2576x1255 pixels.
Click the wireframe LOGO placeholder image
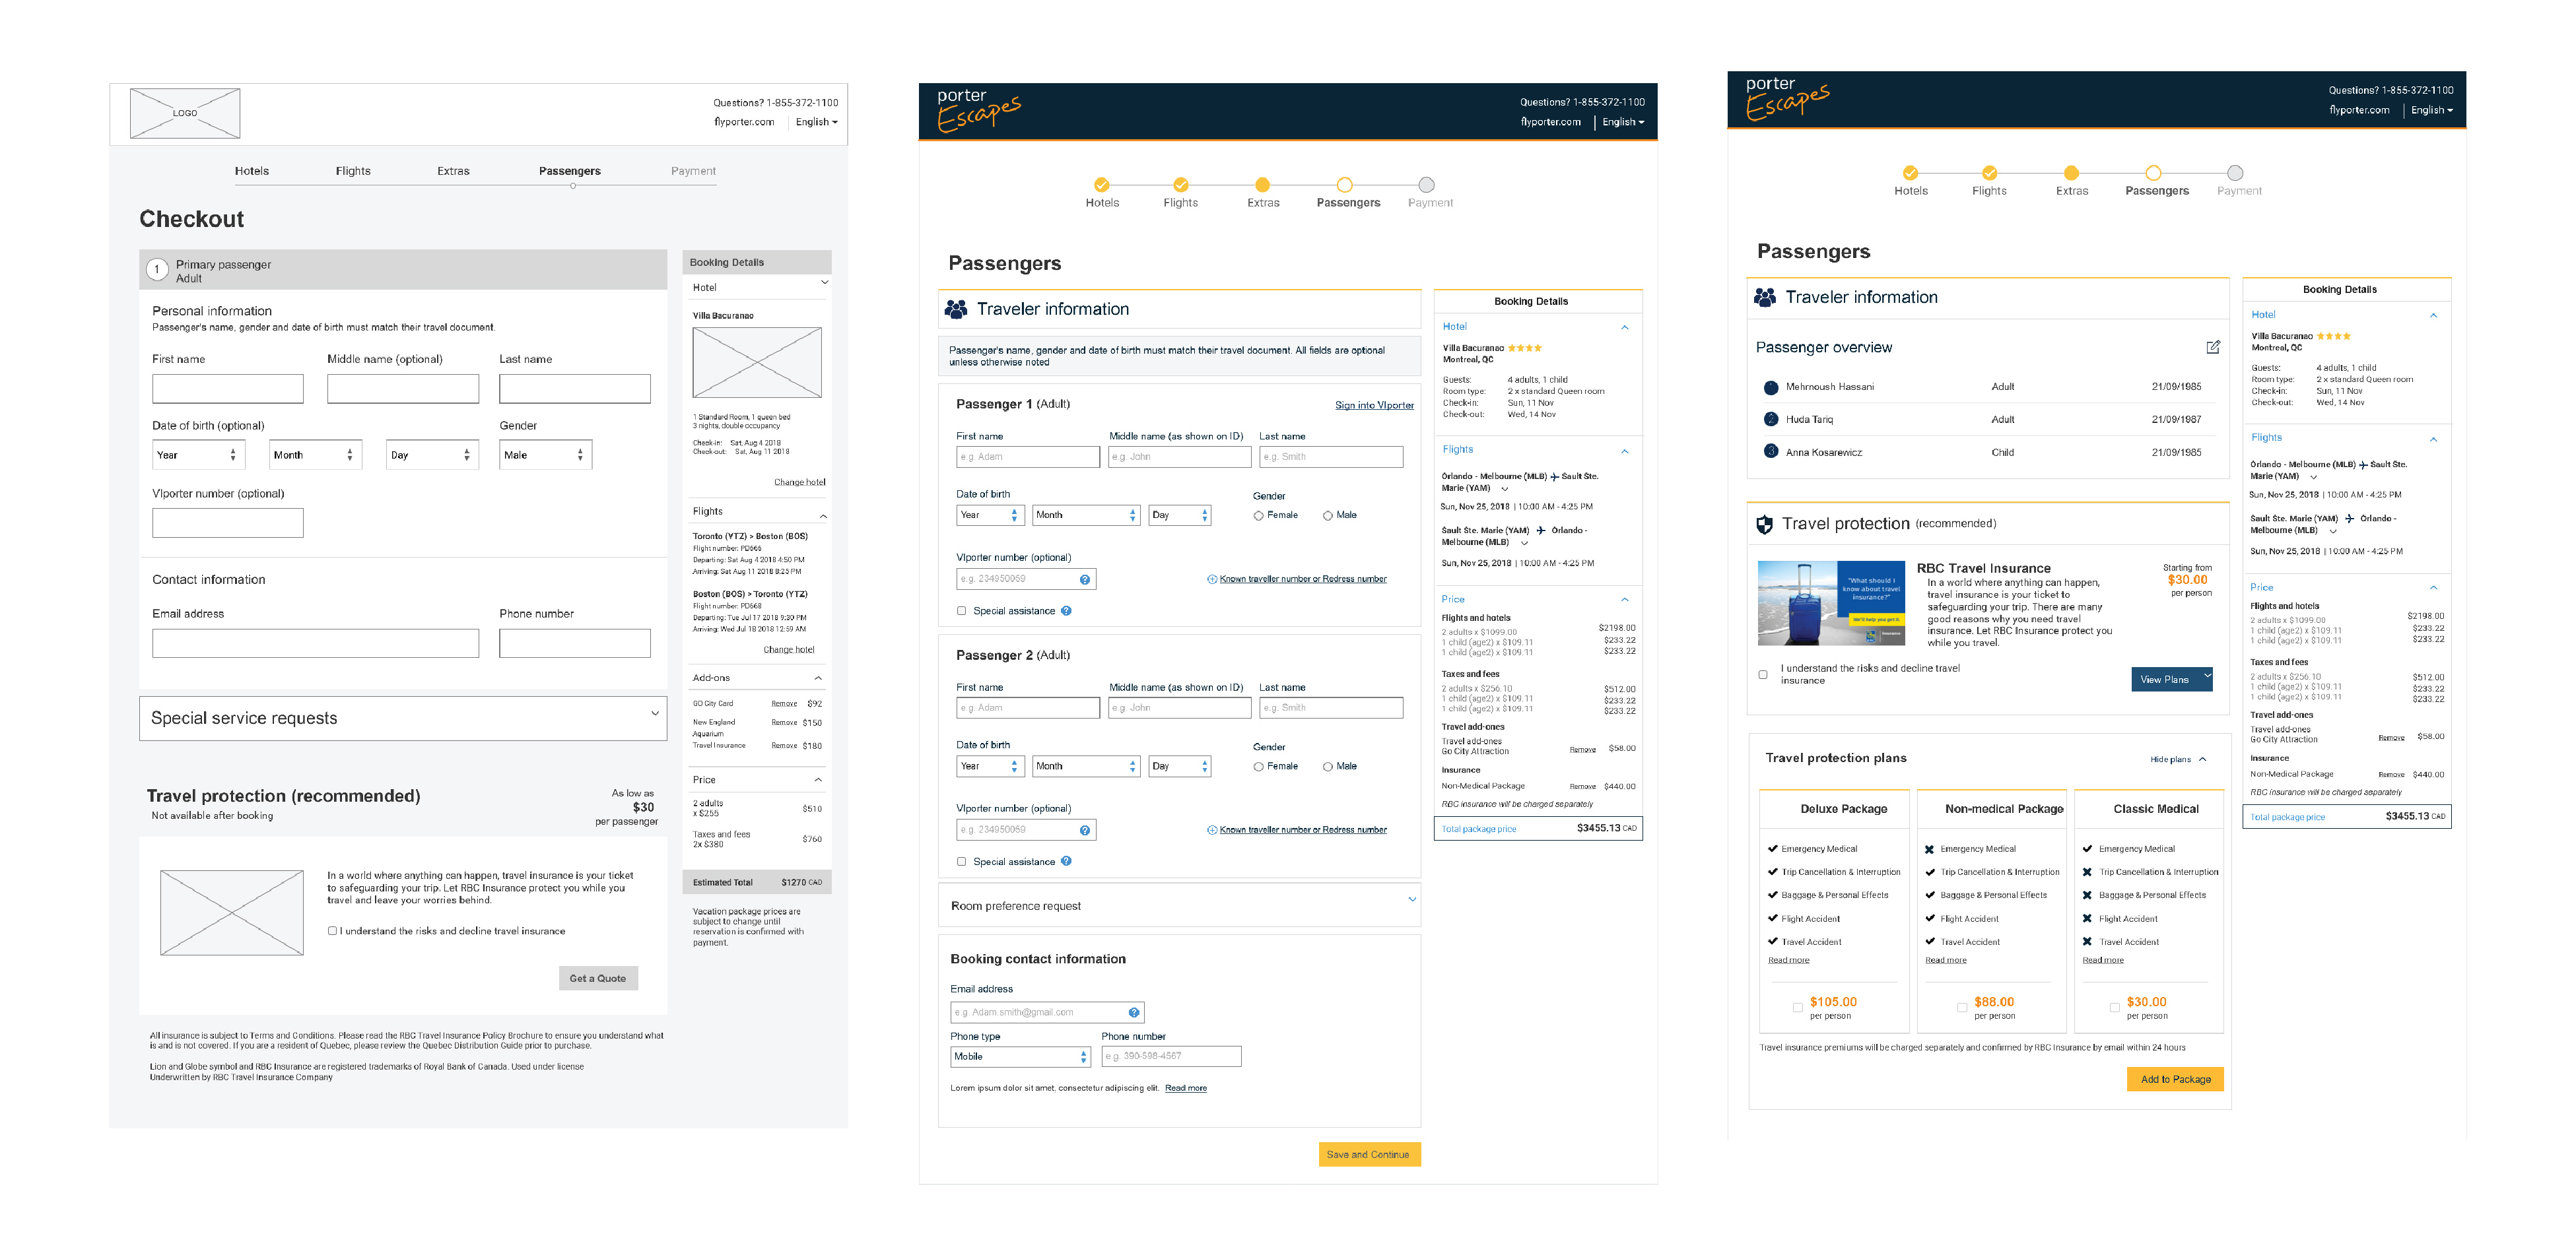[x=185, y=113]
